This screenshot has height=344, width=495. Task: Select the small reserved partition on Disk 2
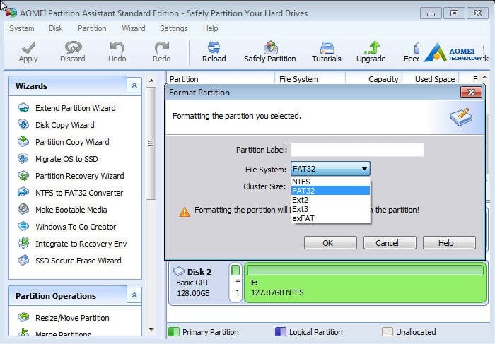click(235, 283)
